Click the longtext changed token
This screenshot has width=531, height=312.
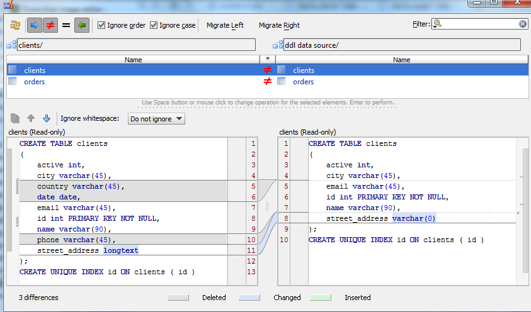pyautogui.click(x=121, y=250)
